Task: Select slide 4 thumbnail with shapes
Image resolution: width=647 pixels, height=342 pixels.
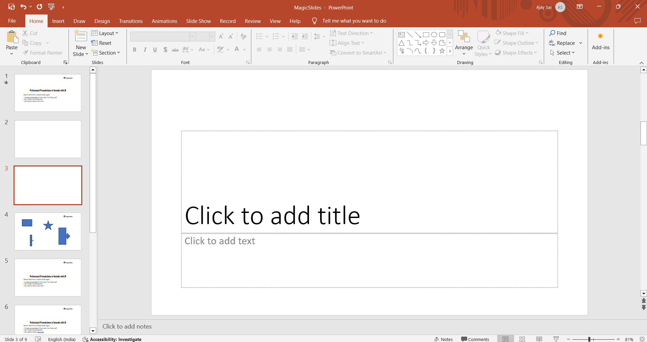Action: (48, 231)
